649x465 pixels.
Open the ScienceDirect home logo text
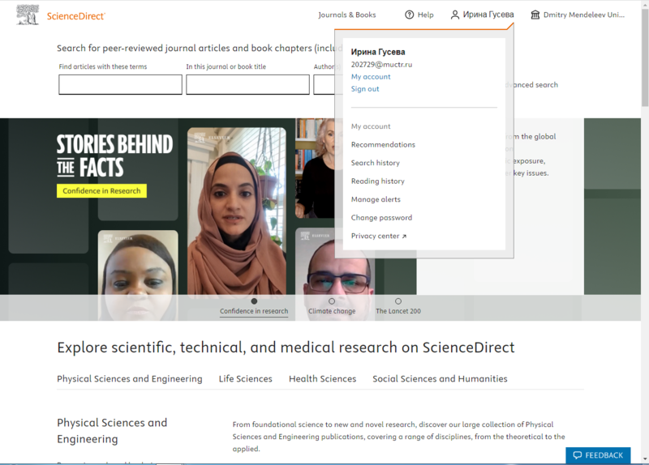[75, 16]
